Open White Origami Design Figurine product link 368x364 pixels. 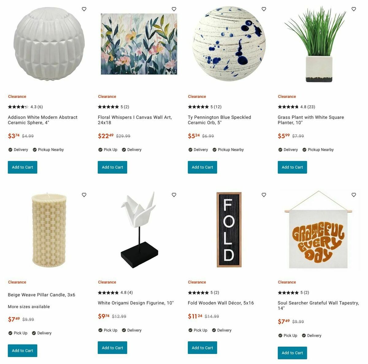(136, 303)
